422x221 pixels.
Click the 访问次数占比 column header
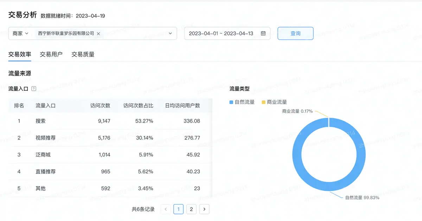pos(138,105)
